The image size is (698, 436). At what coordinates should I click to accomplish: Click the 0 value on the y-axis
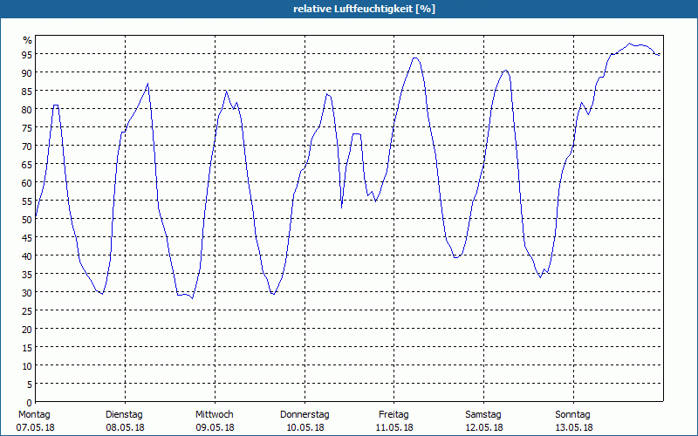pyautogui.click(x=30, y=403)
